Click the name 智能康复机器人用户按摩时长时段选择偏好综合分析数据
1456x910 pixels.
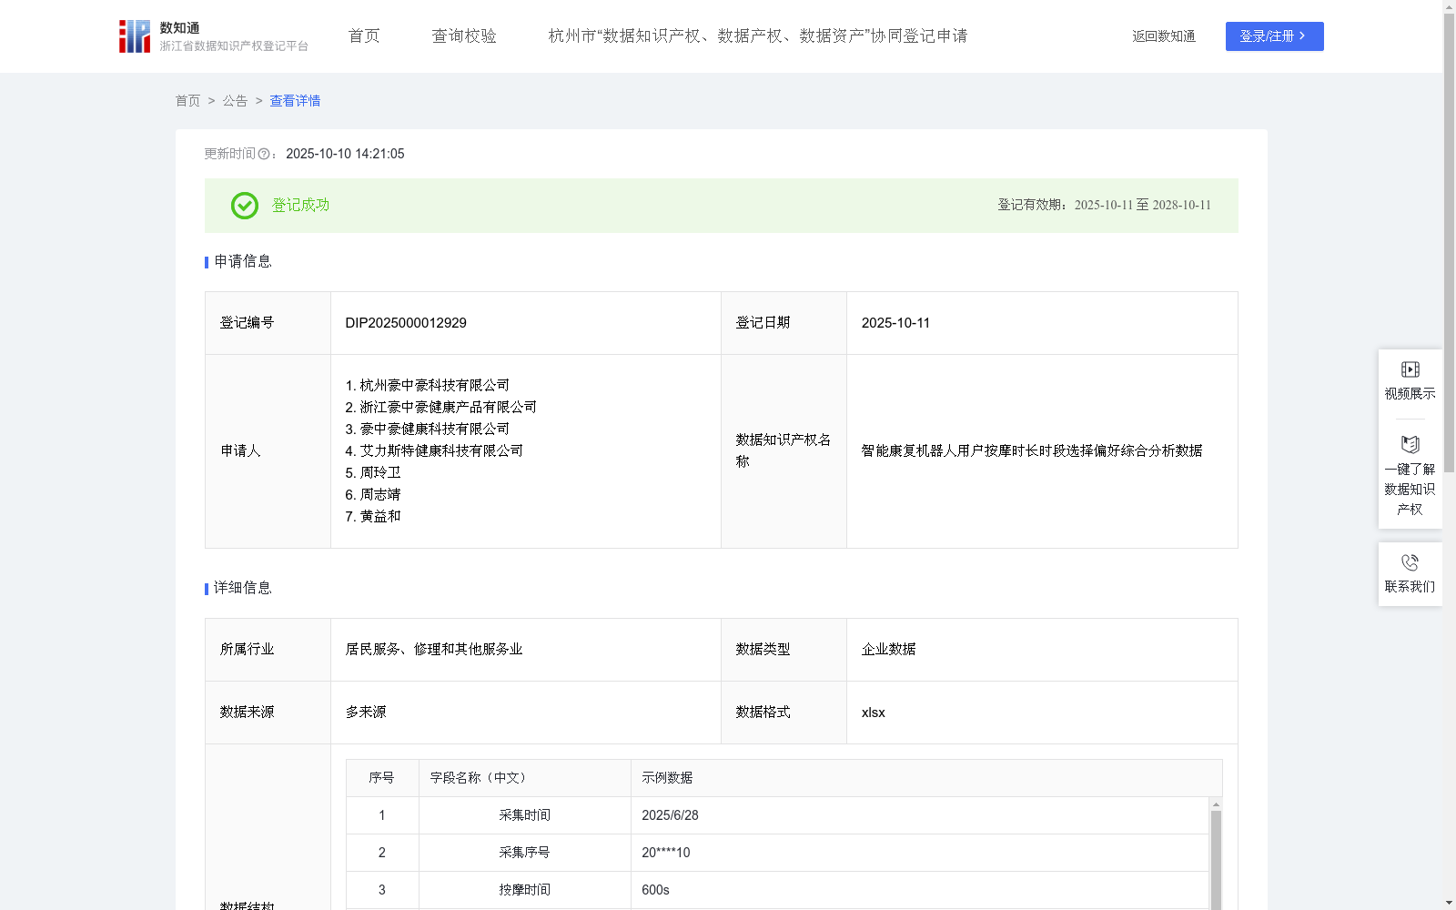[1032, 451]
